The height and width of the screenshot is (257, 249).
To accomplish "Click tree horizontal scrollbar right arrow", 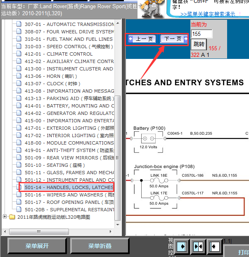I will (110, 231).
